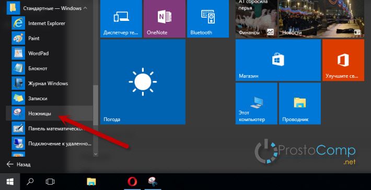Click Панель математического ввода text label
This screenshot has height=190, width=371.
pyautogui.click(x=56, y=129)
